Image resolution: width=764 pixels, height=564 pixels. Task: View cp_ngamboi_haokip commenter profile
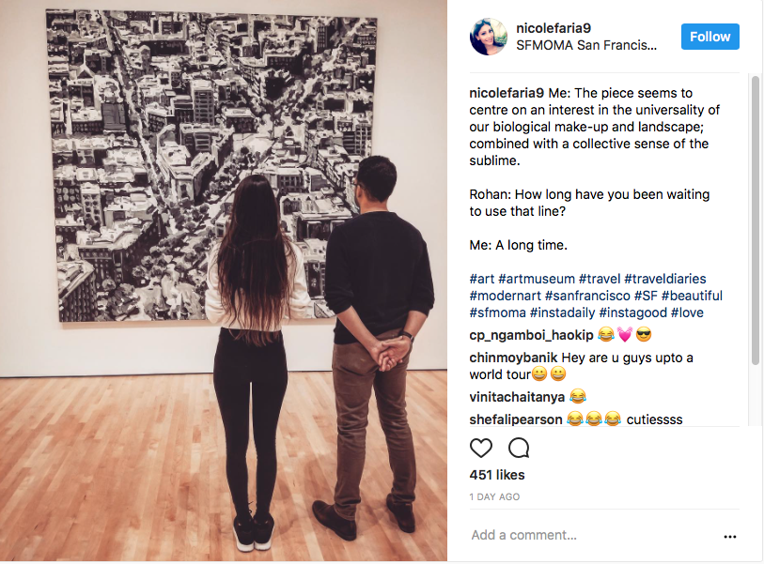(531, 335)
